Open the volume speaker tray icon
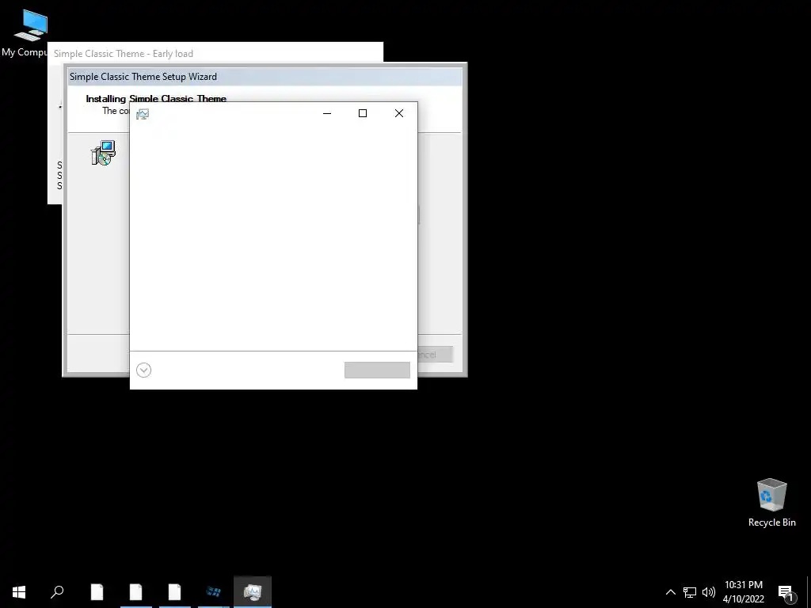Screen dimensions: 811x608 pyautogui.click(x=709, y=592)
